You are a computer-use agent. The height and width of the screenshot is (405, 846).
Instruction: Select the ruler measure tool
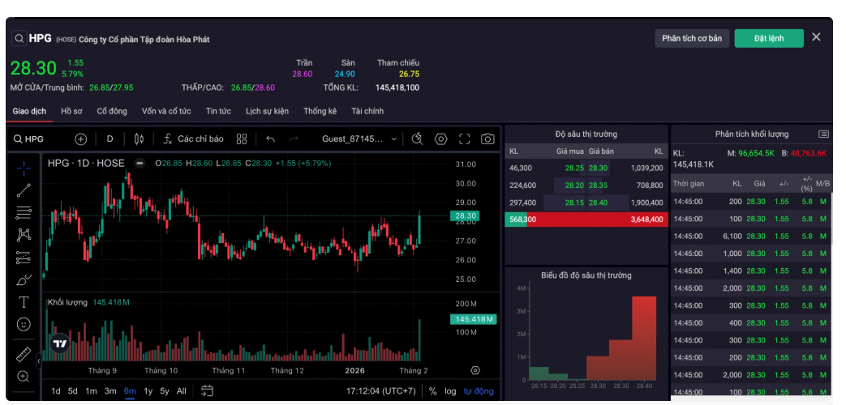[24, 355]
